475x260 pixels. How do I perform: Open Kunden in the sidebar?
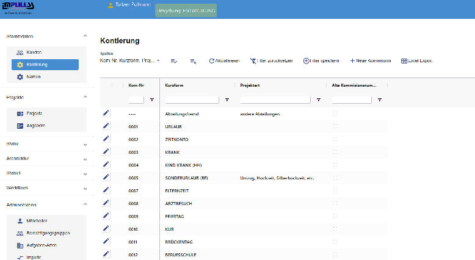point(34,52)
